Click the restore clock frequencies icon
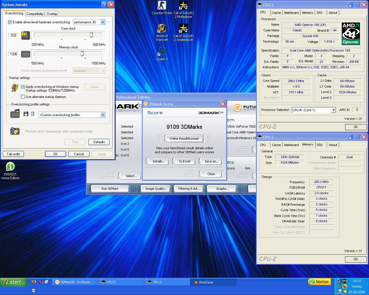The height and width of the screenshot is (295, 369). click(x=15, y=131)
